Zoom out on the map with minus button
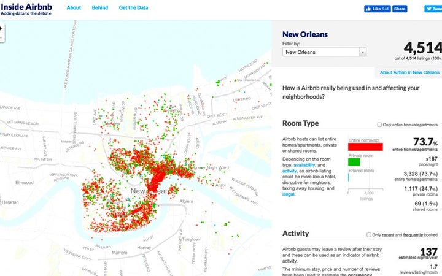The image size is (442, 276). point(1,38)
